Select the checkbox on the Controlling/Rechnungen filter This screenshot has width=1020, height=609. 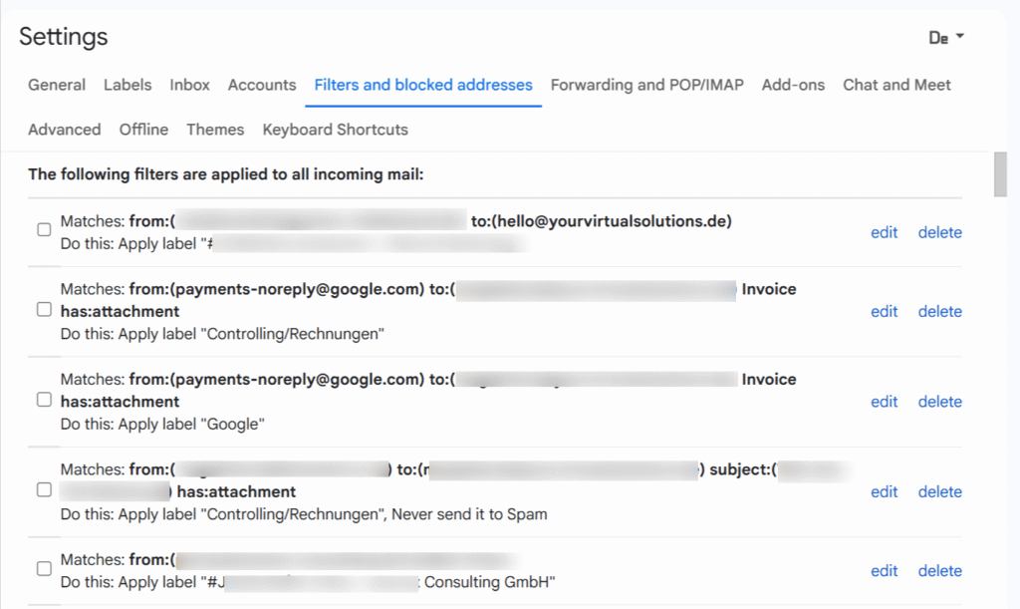[x=44, y=309]
